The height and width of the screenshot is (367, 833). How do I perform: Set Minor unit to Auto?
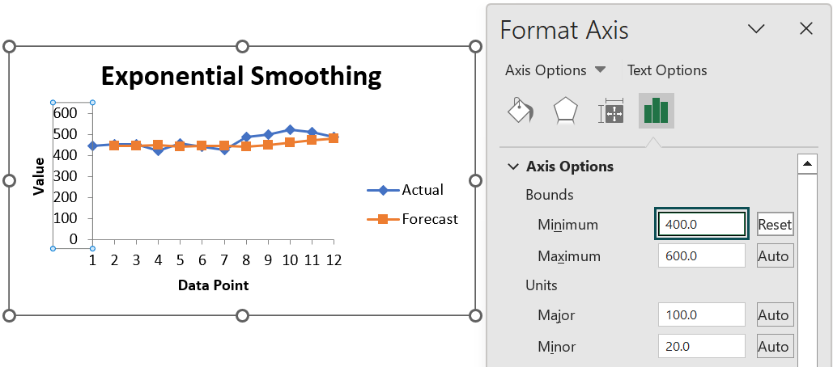point(775,346)
